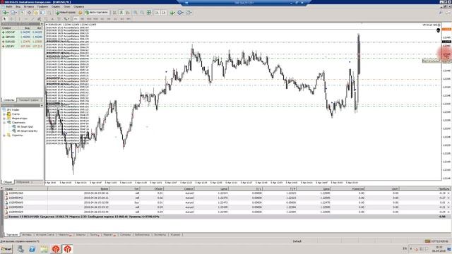Image resolution: width=452 pixels, height=254 pixels.
Task: Switch to M1 timeframe
Action: 76,19
